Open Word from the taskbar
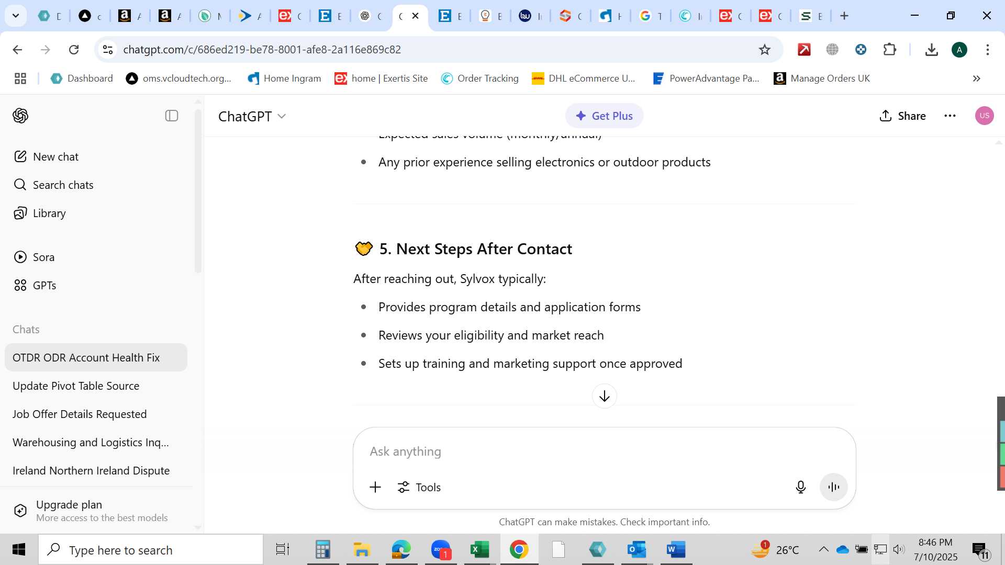The height and width of the screenshot is (565, 1005). pos(676,549)
